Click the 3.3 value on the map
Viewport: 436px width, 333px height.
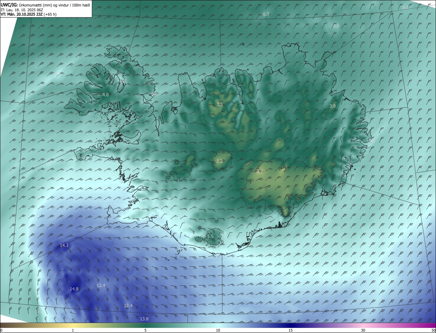point(219,161)
